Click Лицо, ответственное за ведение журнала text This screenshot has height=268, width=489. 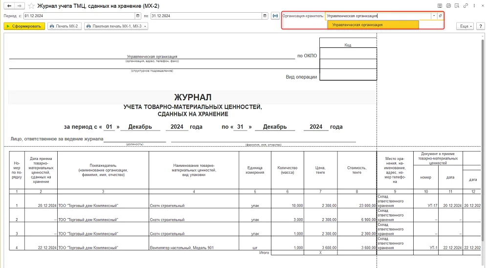pos(57,139)
